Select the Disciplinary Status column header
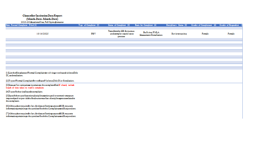Image resolution: width=266 pixels, height=161 pixels. click(x=177, y=25)
